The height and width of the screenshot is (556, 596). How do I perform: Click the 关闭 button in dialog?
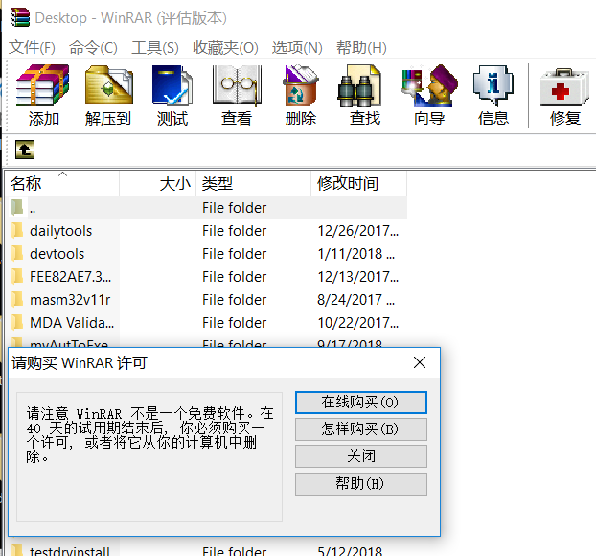[x=361, y=456]
